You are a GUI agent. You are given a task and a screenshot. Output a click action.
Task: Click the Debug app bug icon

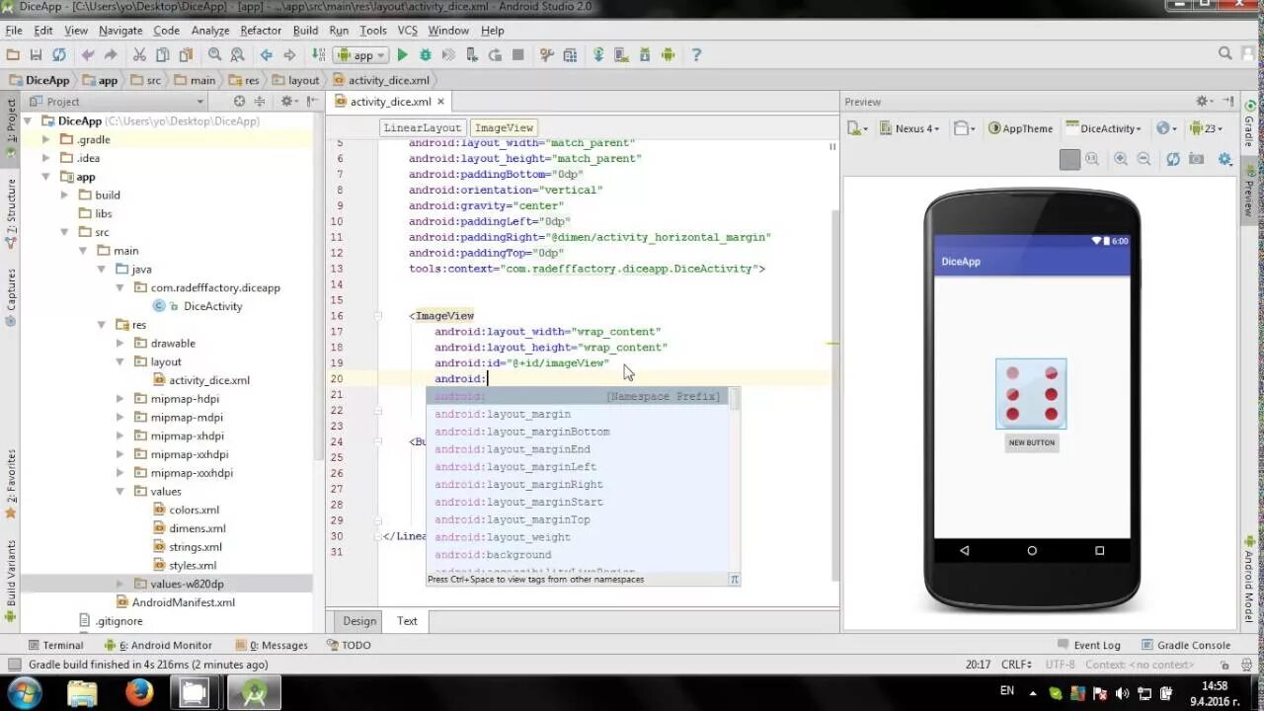[426, 55]
